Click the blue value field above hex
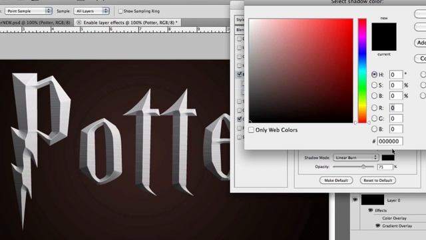Screen dimensions: 426x240 (x=396, y=129)
